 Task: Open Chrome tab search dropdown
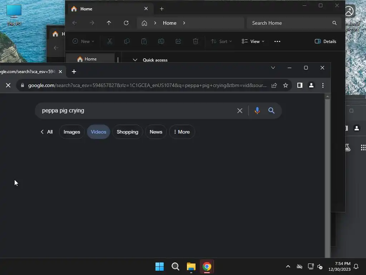click(273, 68)
